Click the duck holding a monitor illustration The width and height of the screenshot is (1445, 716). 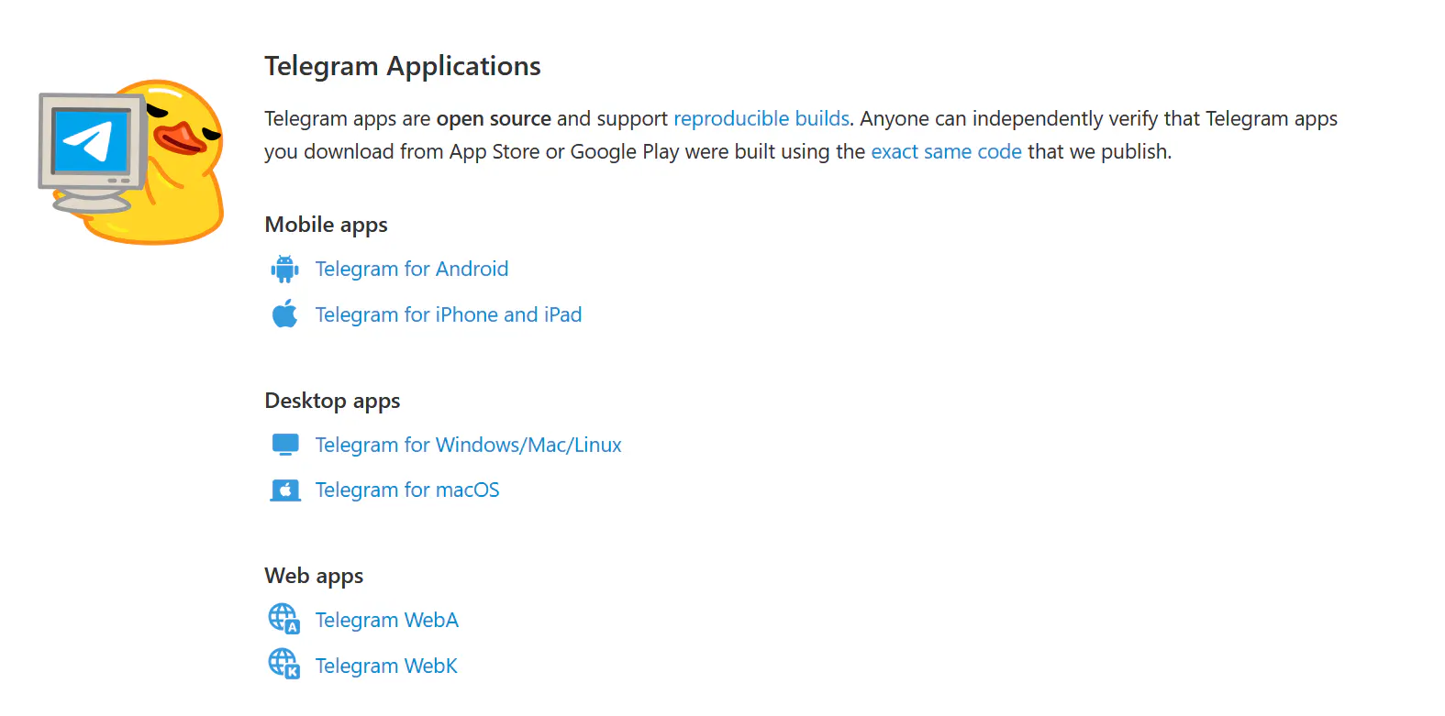(x=131, y=162)
